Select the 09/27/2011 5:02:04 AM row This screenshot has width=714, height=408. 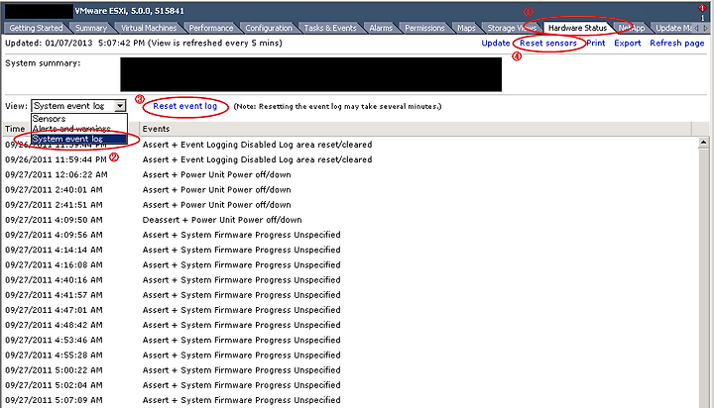tap(350, 385)
